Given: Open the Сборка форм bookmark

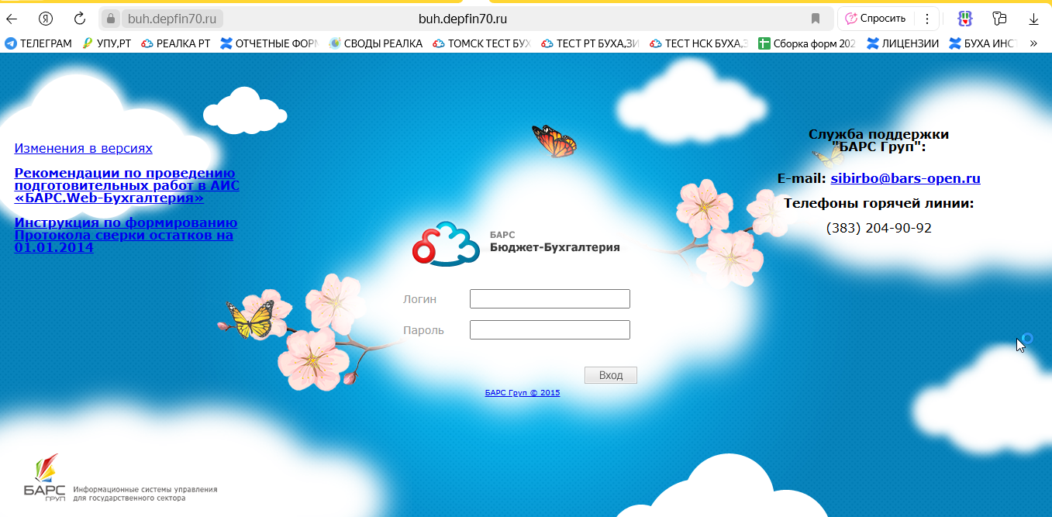Looking at the screenshot, I should 807,43.
